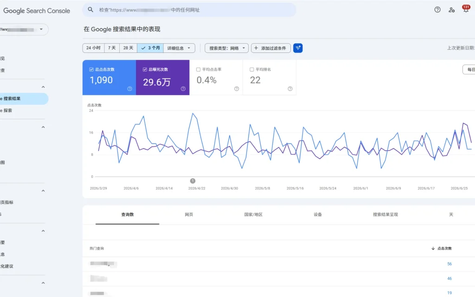Switch to the 国家/地区 tab
The width and height of the screenshot is (475, 297).
click(253, 214)
